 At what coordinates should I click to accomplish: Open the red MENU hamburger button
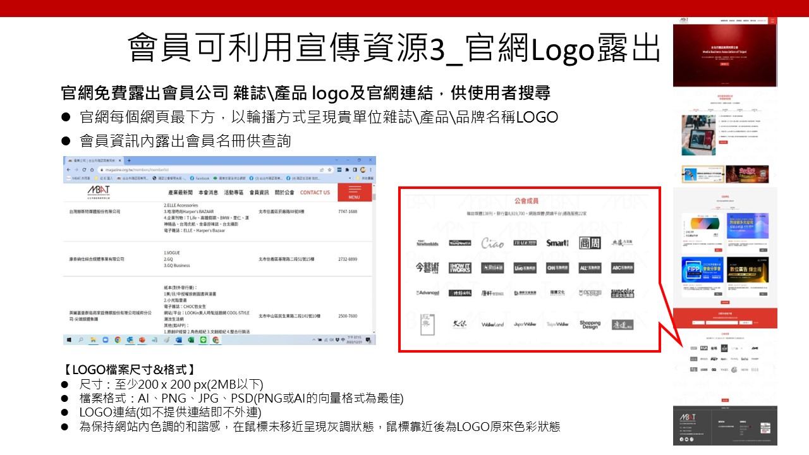click(355, 192)
